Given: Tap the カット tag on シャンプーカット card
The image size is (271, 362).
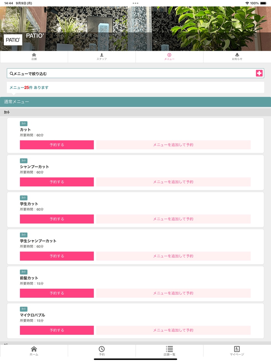Looking at the screenshot, I should tap(24, 161).
